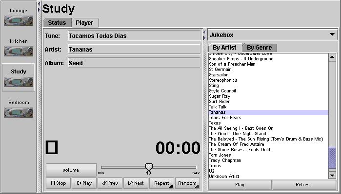Viewport: 341px width, 194px height.
Task: Go to previous track with Prev
Action: 110,183
